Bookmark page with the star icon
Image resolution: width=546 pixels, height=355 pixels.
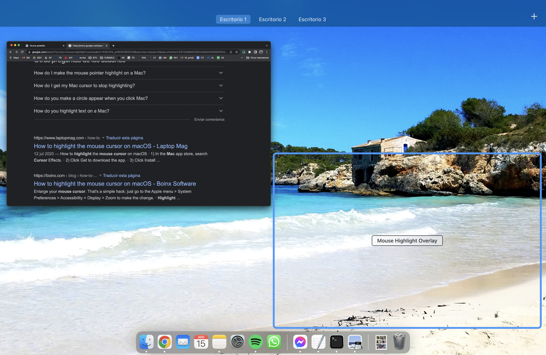(x=236, y=52)
